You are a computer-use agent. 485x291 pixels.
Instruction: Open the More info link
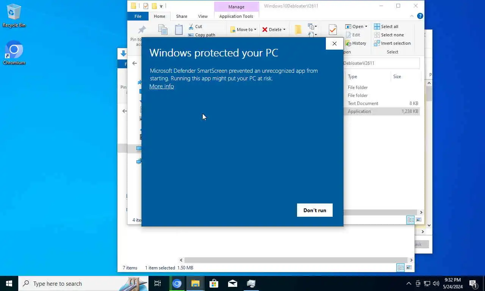click(161, 86)
